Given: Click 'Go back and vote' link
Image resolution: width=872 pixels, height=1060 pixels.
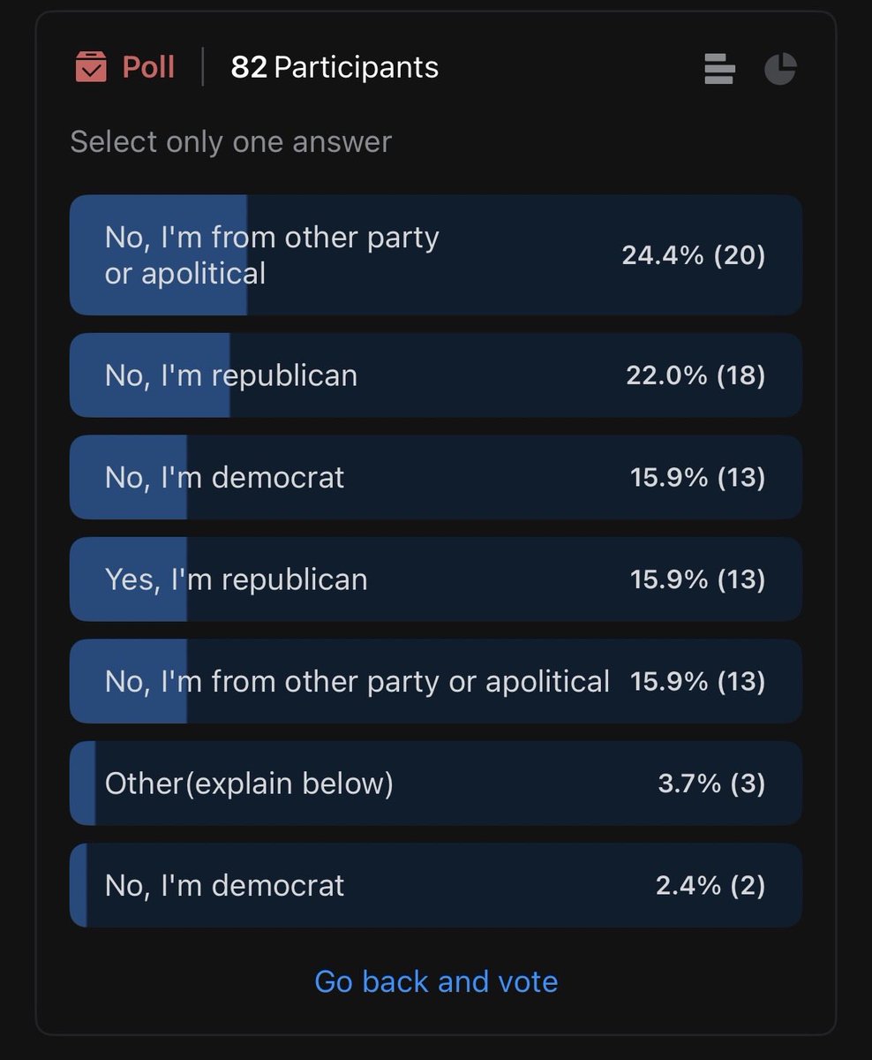Looking at the screenshot, I should click(x=436, y=981).
